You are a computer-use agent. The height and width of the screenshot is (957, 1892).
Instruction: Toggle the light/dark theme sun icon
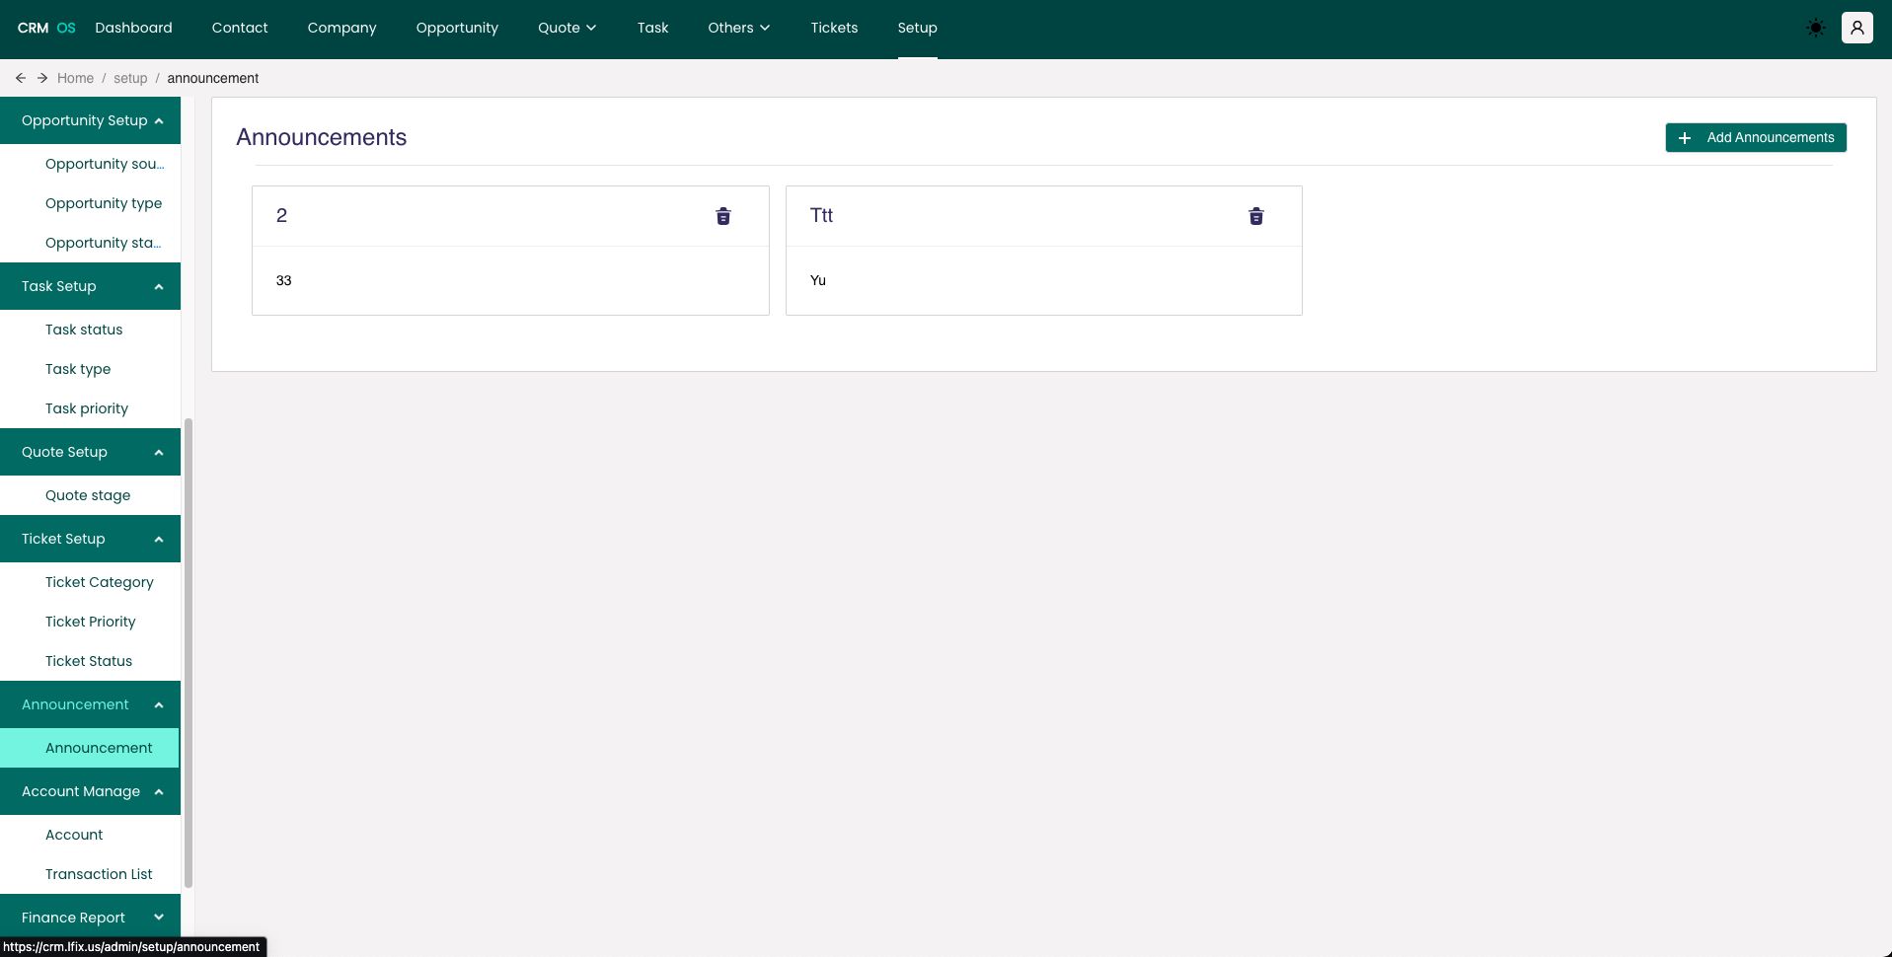coord(1815,28)
